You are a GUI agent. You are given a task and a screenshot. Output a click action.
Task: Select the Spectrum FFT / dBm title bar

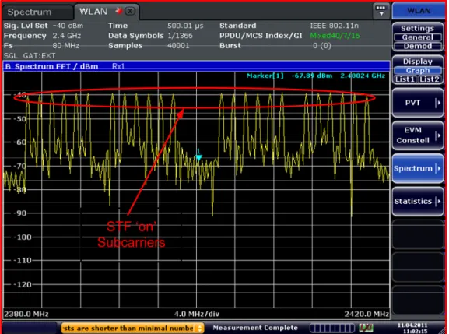pyautogui.click(x=196, y=66)
